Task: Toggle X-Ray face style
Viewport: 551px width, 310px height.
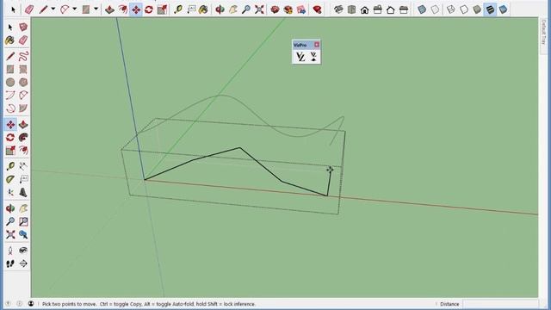Action: point(422,9)
